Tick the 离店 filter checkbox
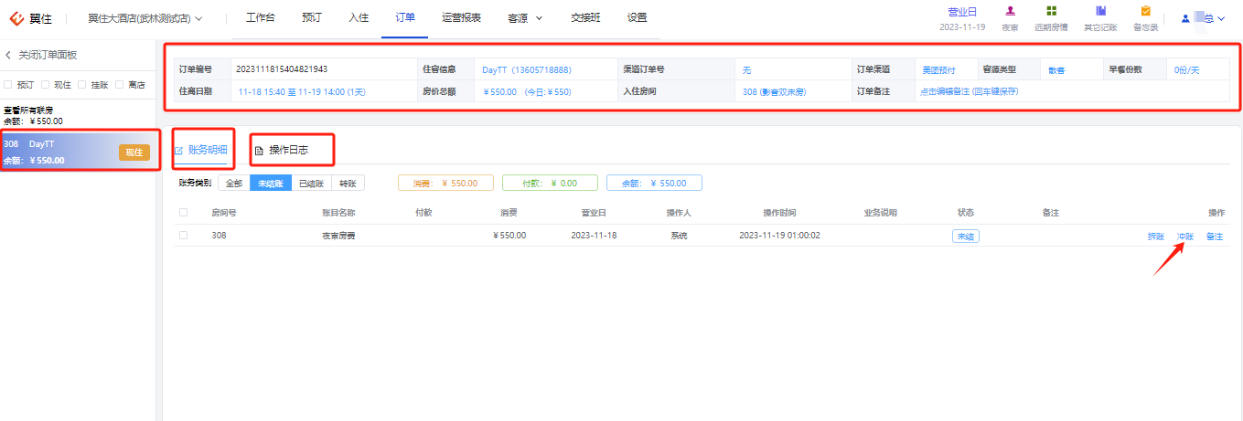The image size is (1243, 421). click(x=120, y=84)
